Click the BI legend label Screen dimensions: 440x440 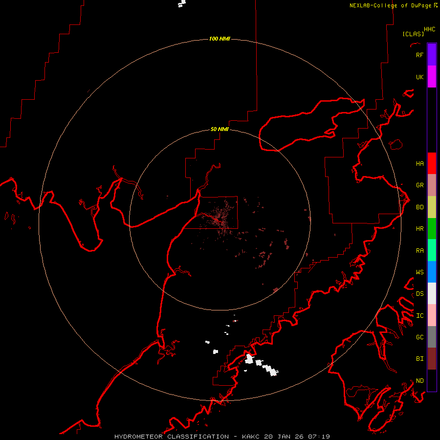419,359
